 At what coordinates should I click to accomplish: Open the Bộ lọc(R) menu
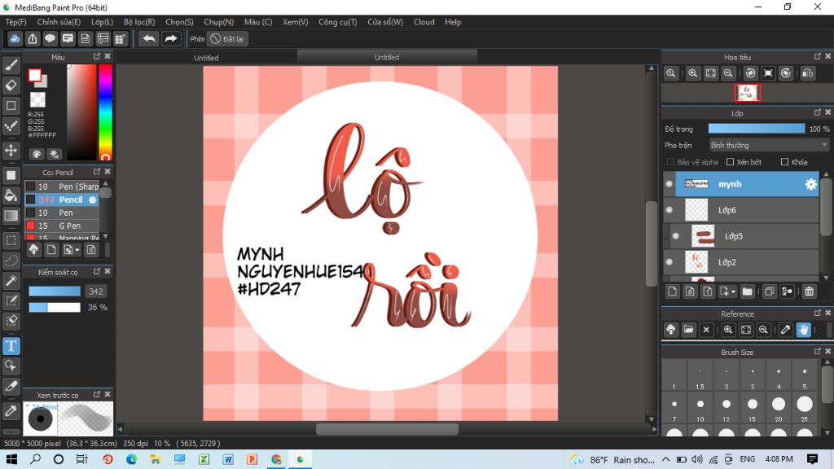pos(139,22)
